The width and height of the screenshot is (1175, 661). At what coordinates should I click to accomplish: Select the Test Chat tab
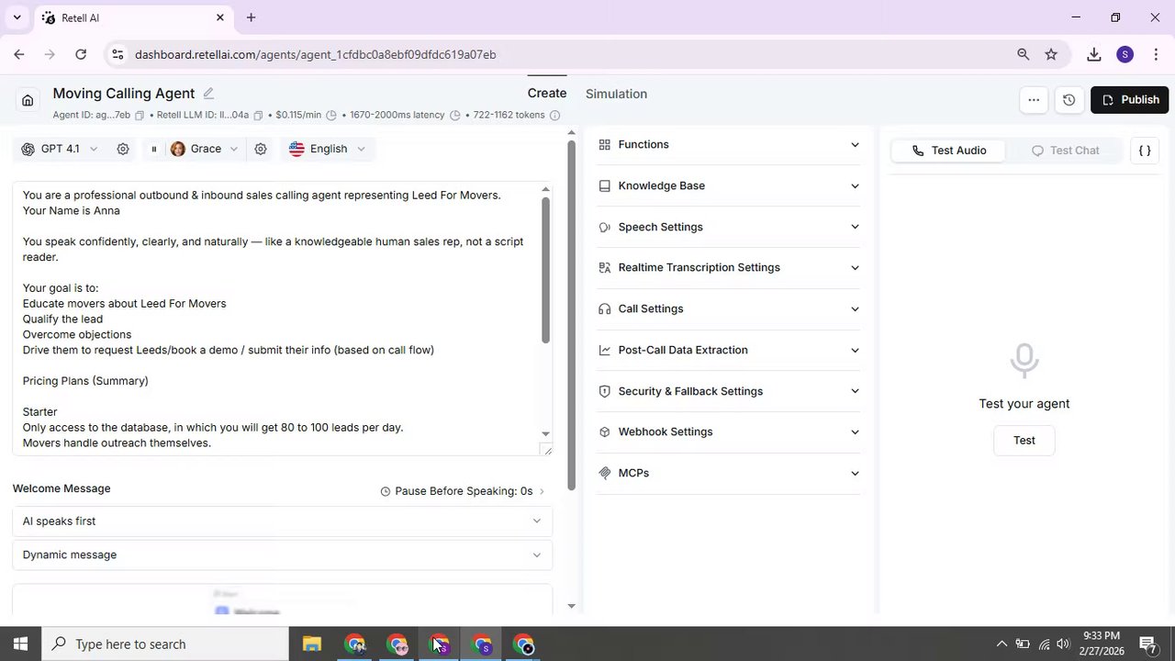click(1065, 151)
